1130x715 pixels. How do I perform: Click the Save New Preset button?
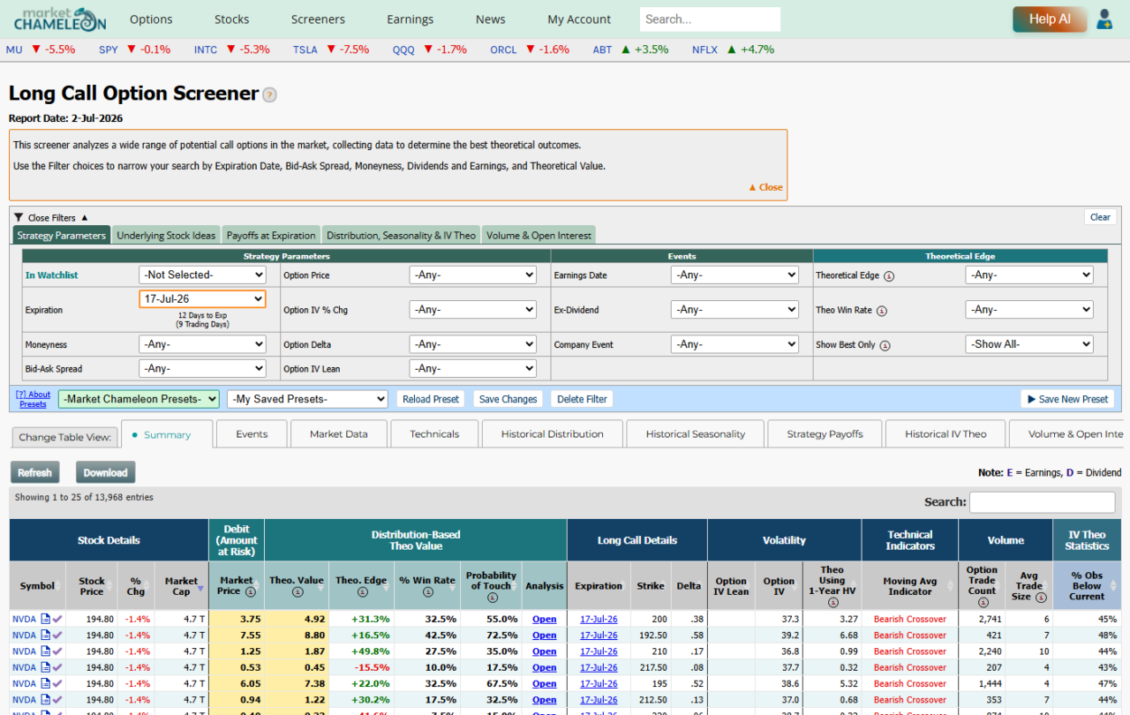[x=1067, y=399]
